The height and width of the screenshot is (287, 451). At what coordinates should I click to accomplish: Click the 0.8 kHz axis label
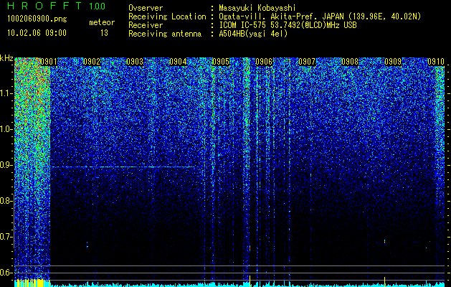pyautogui.click(x=6, y=201)
